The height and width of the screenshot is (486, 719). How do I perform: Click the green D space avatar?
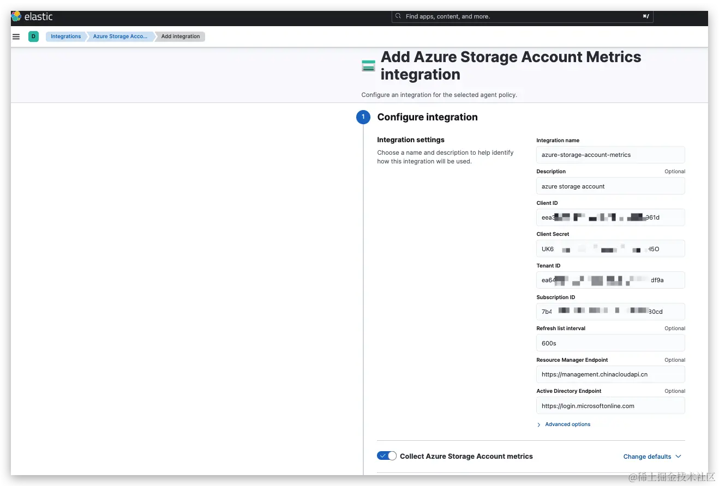click(33, 37)
